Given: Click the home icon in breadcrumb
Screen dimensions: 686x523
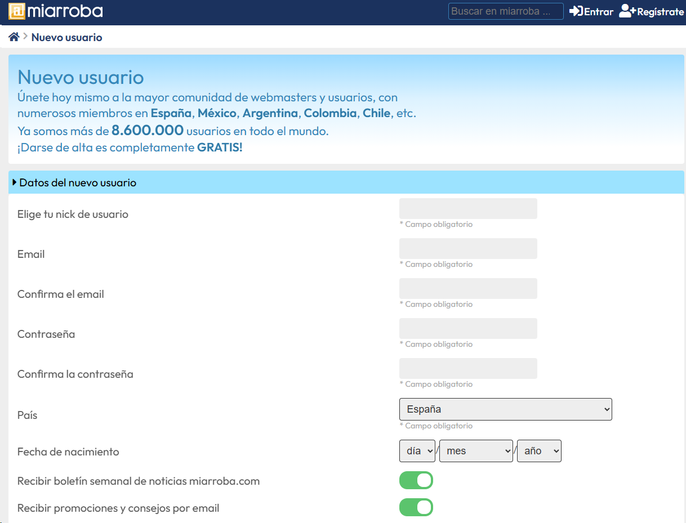Looking at the screenshot, I should [14, 37].
